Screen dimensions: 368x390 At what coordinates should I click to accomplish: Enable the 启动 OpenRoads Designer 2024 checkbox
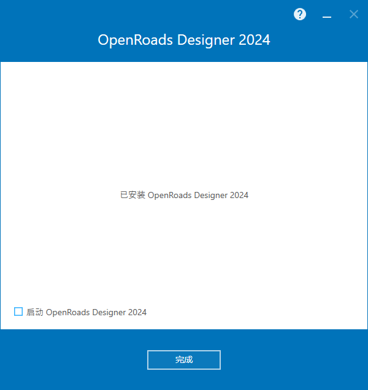[x=18, y=312]
